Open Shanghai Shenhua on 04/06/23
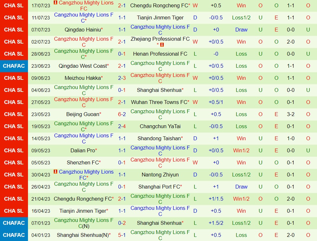The image size is (317, 241). tap(159, 90)
